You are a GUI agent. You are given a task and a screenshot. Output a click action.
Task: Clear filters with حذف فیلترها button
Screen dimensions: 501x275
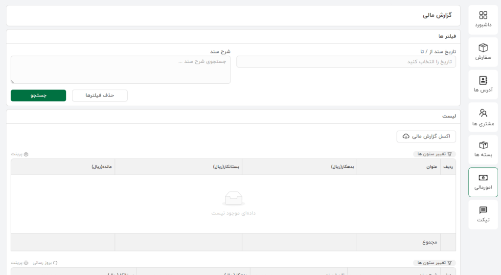point(100,95)
